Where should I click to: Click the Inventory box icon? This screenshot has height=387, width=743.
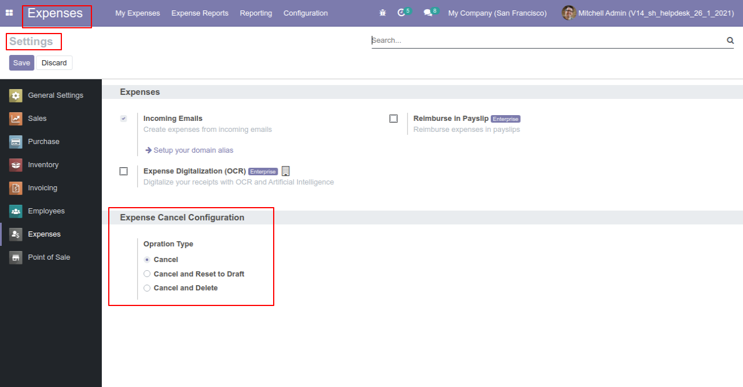16,165
